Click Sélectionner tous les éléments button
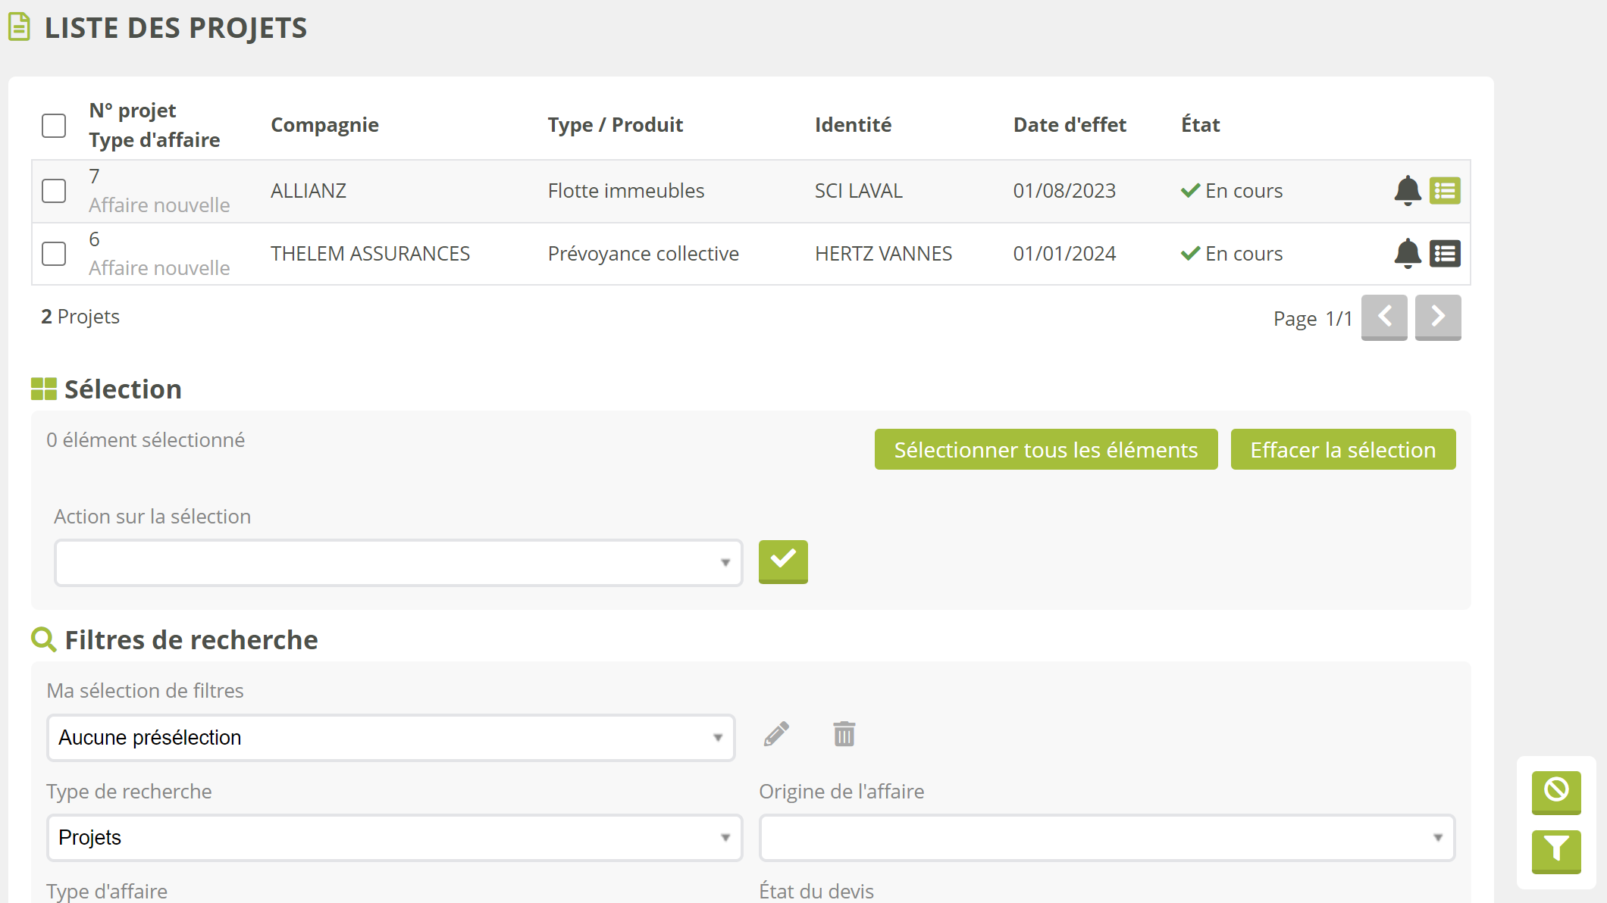The image size is (1607, 903). point(1045,450)
